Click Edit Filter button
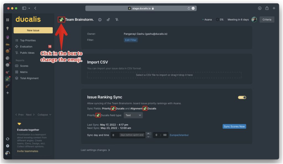 131,40
